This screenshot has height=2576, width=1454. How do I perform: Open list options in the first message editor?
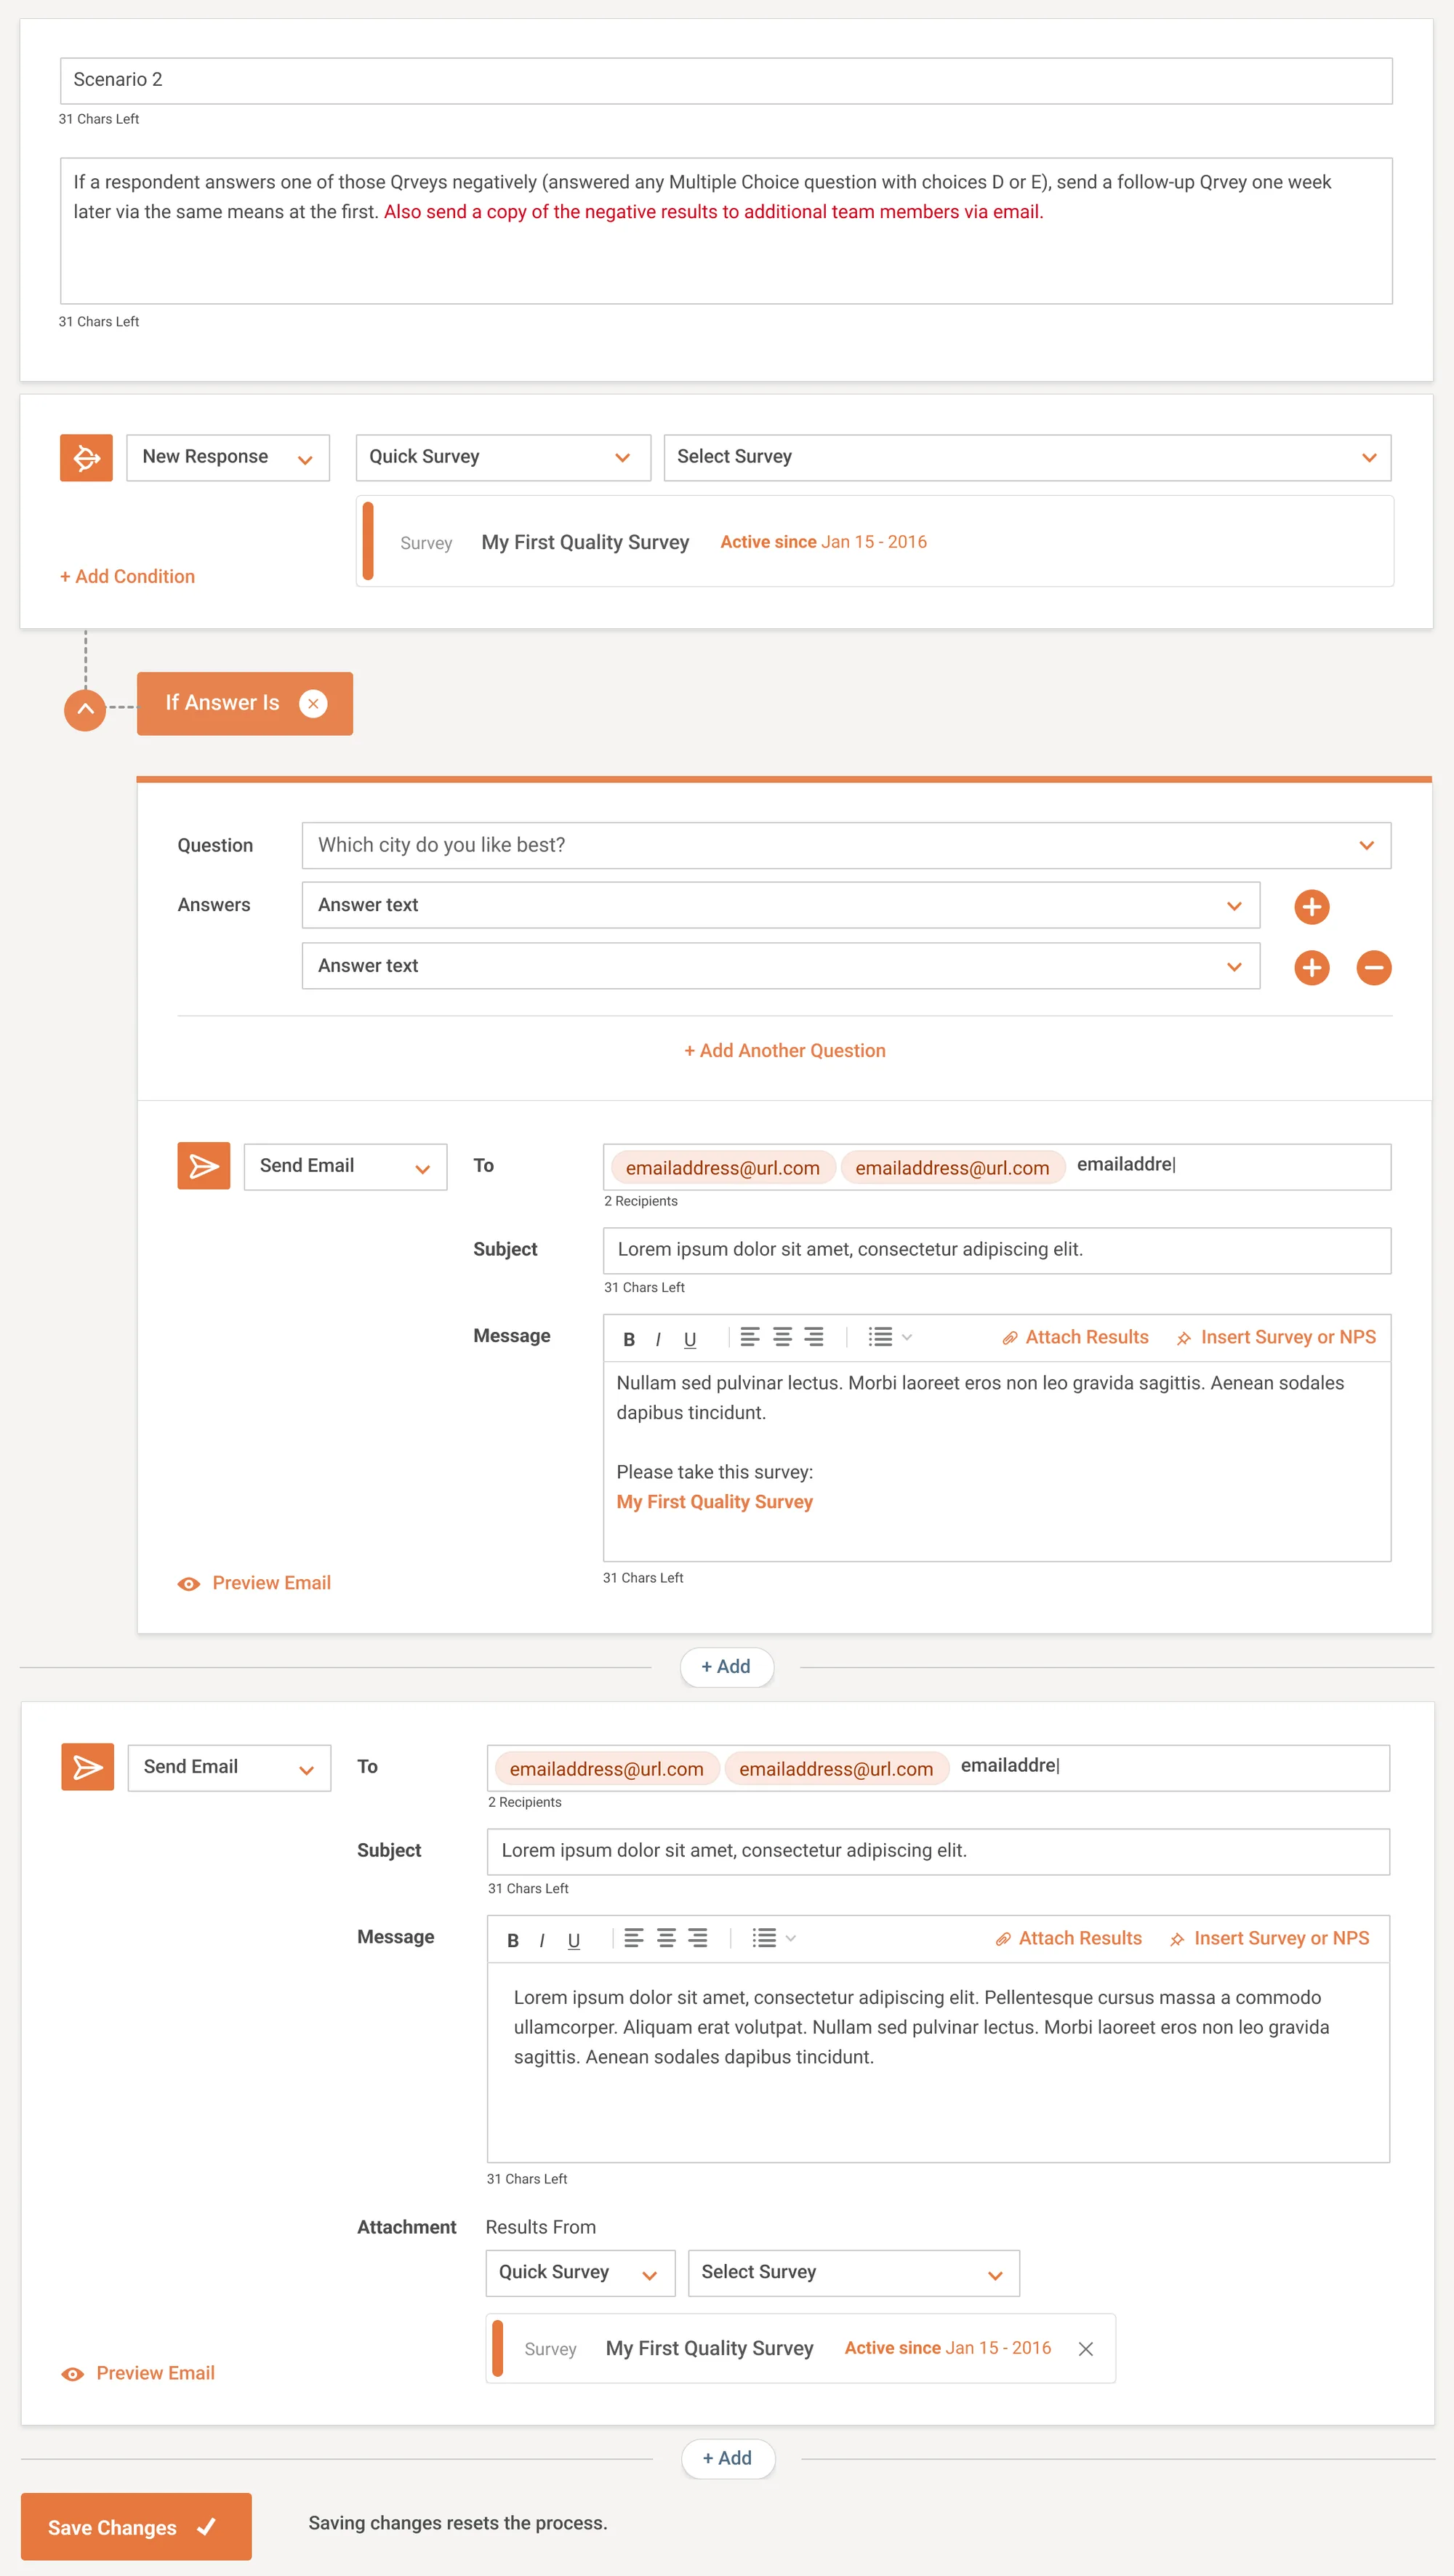[x=889, y=1337]
